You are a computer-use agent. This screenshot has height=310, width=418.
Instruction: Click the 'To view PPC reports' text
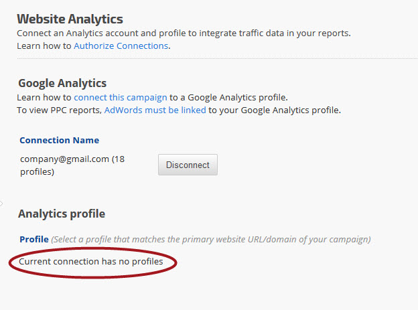pos(60,110)
